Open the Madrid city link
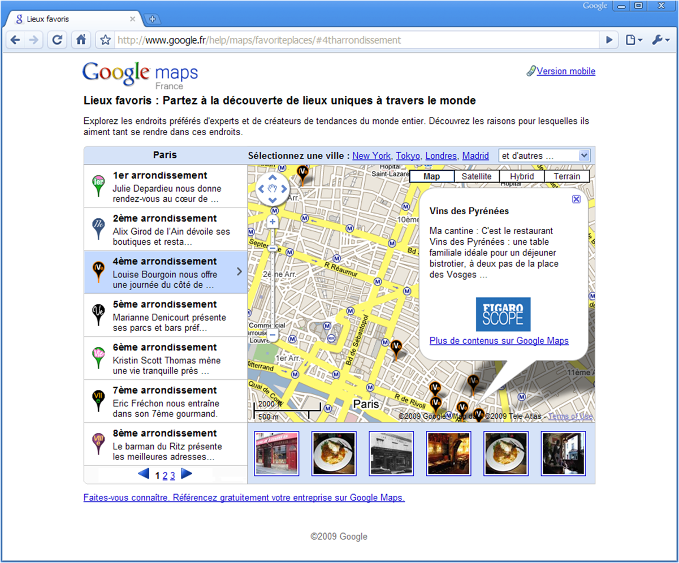Viewport: 679px width, 563px height. (475, 155)
